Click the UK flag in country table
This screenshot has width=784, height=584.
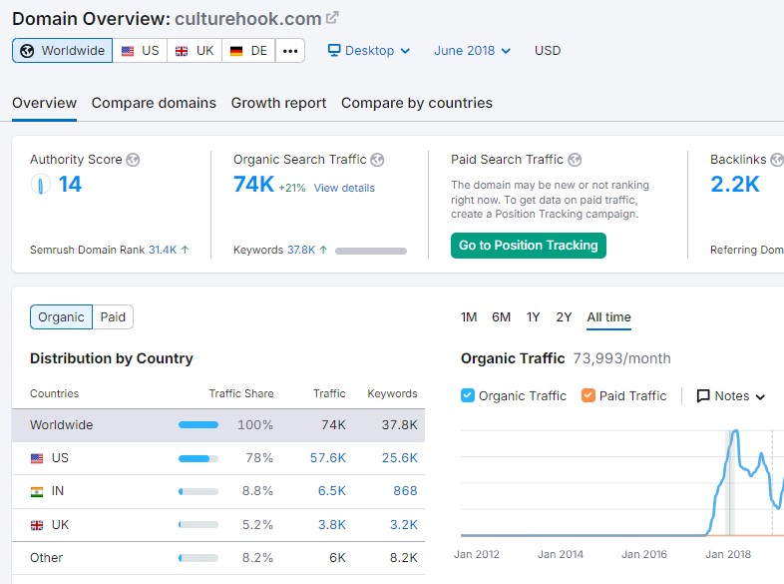tap(37, 525)
